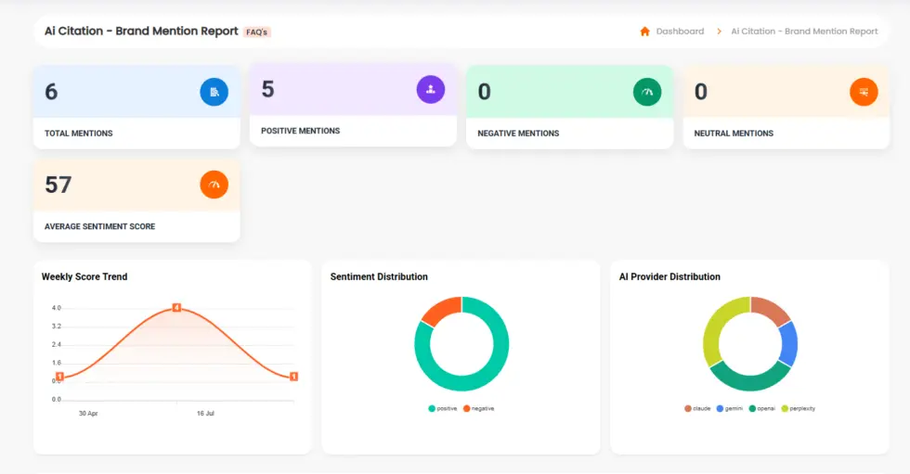This screenshot has height=474, width=910.
Task: Click the Average Sentiment Score gauge icon
Action: (214, 185)
